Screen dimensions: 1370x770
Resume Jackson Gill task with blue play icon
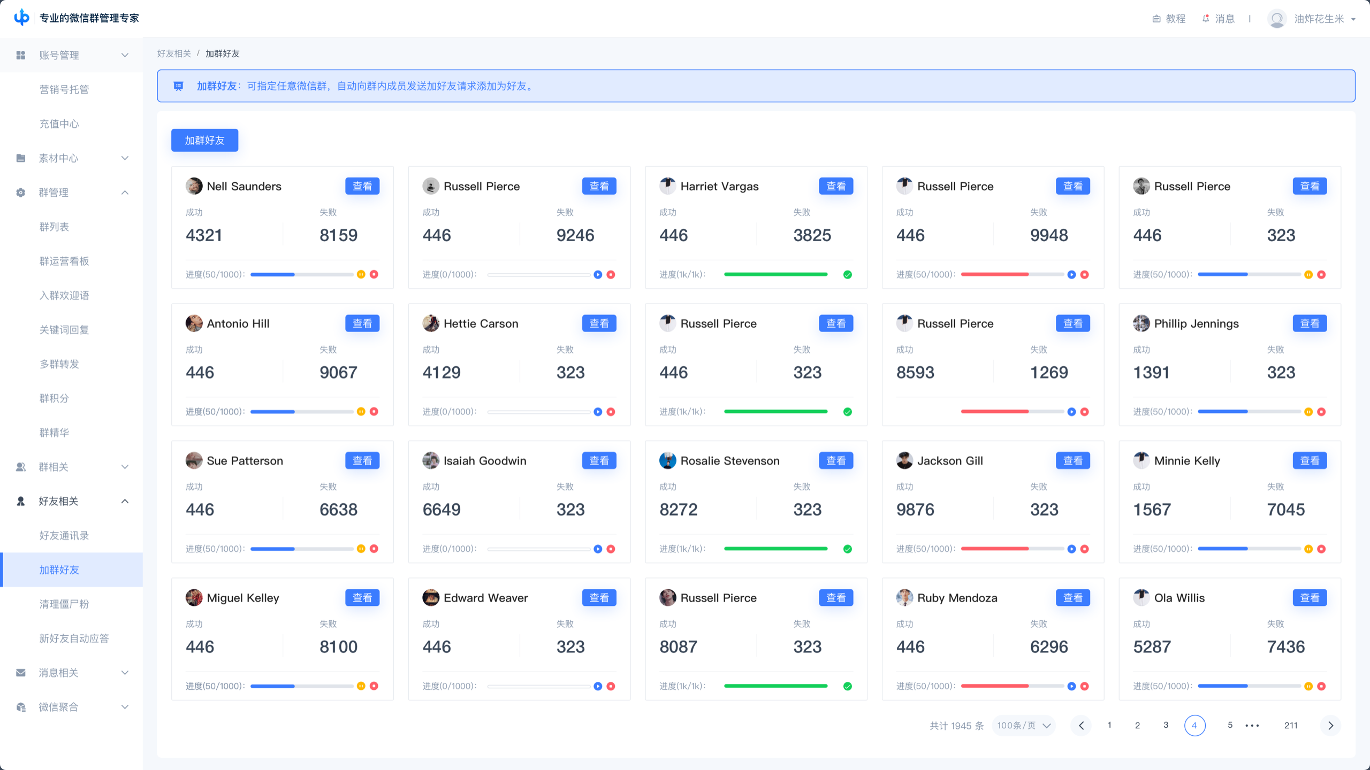click(x=1071, y=549)
